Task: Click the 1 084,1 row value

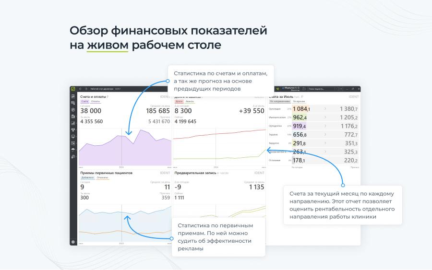Action: click(301, 109)
